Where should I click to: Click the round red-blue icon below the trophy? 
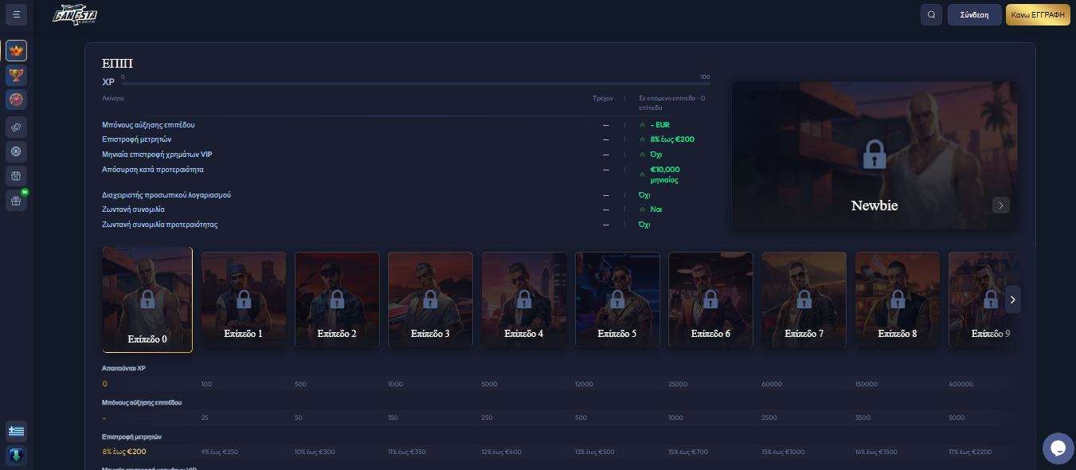pos(16,100)
